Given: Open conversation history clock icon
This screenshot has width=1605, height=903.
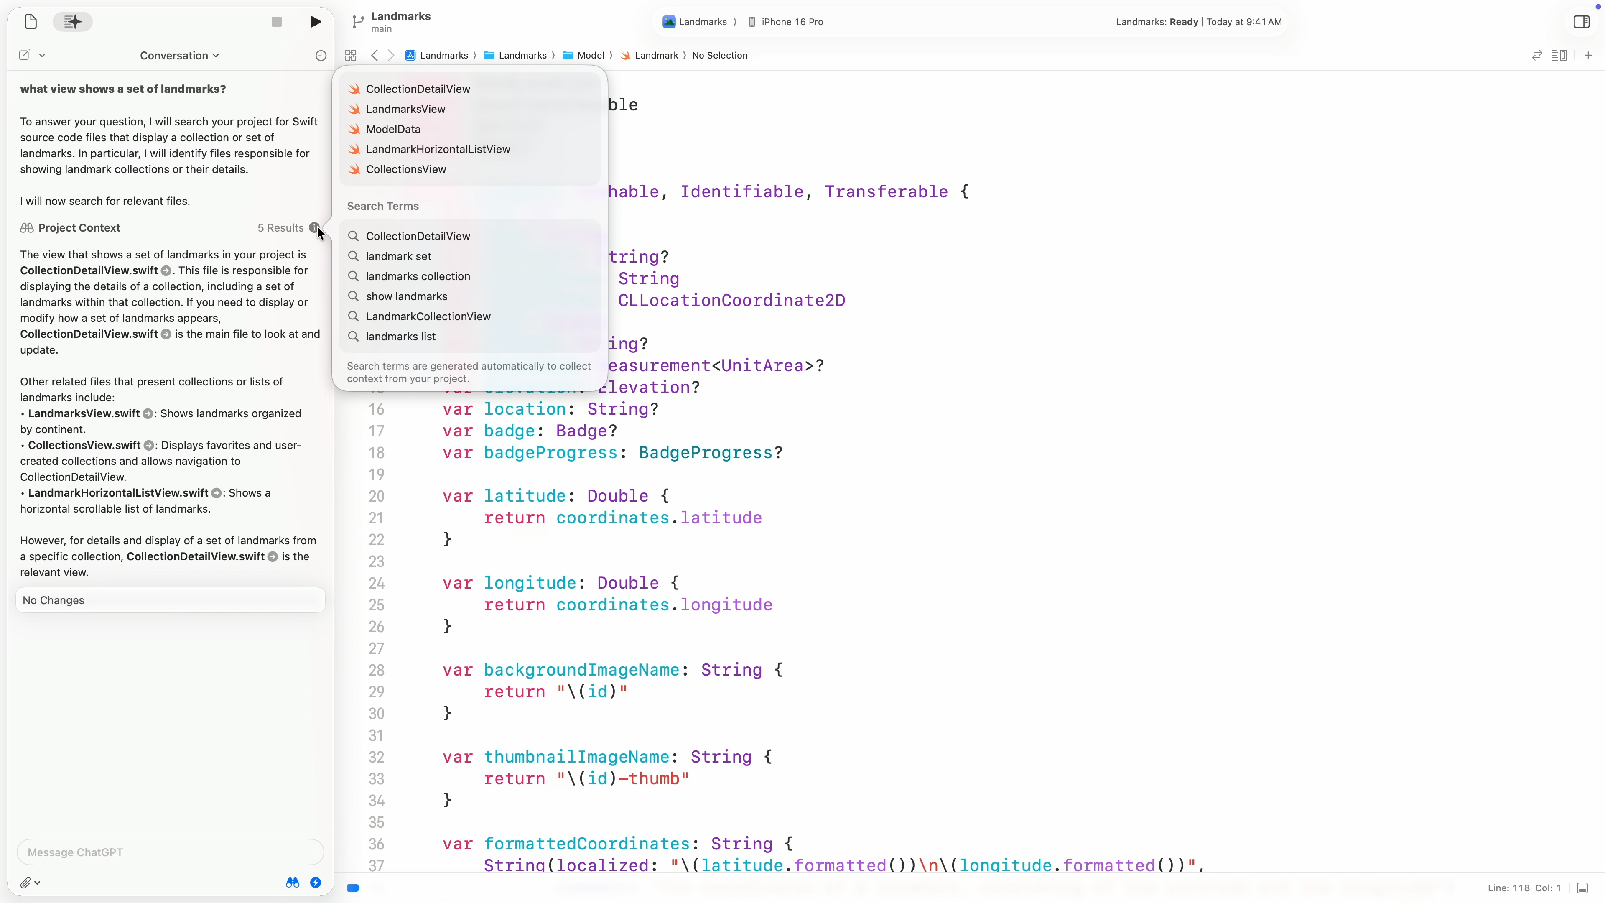Looking at the screenshot, I should click(321, 56).
